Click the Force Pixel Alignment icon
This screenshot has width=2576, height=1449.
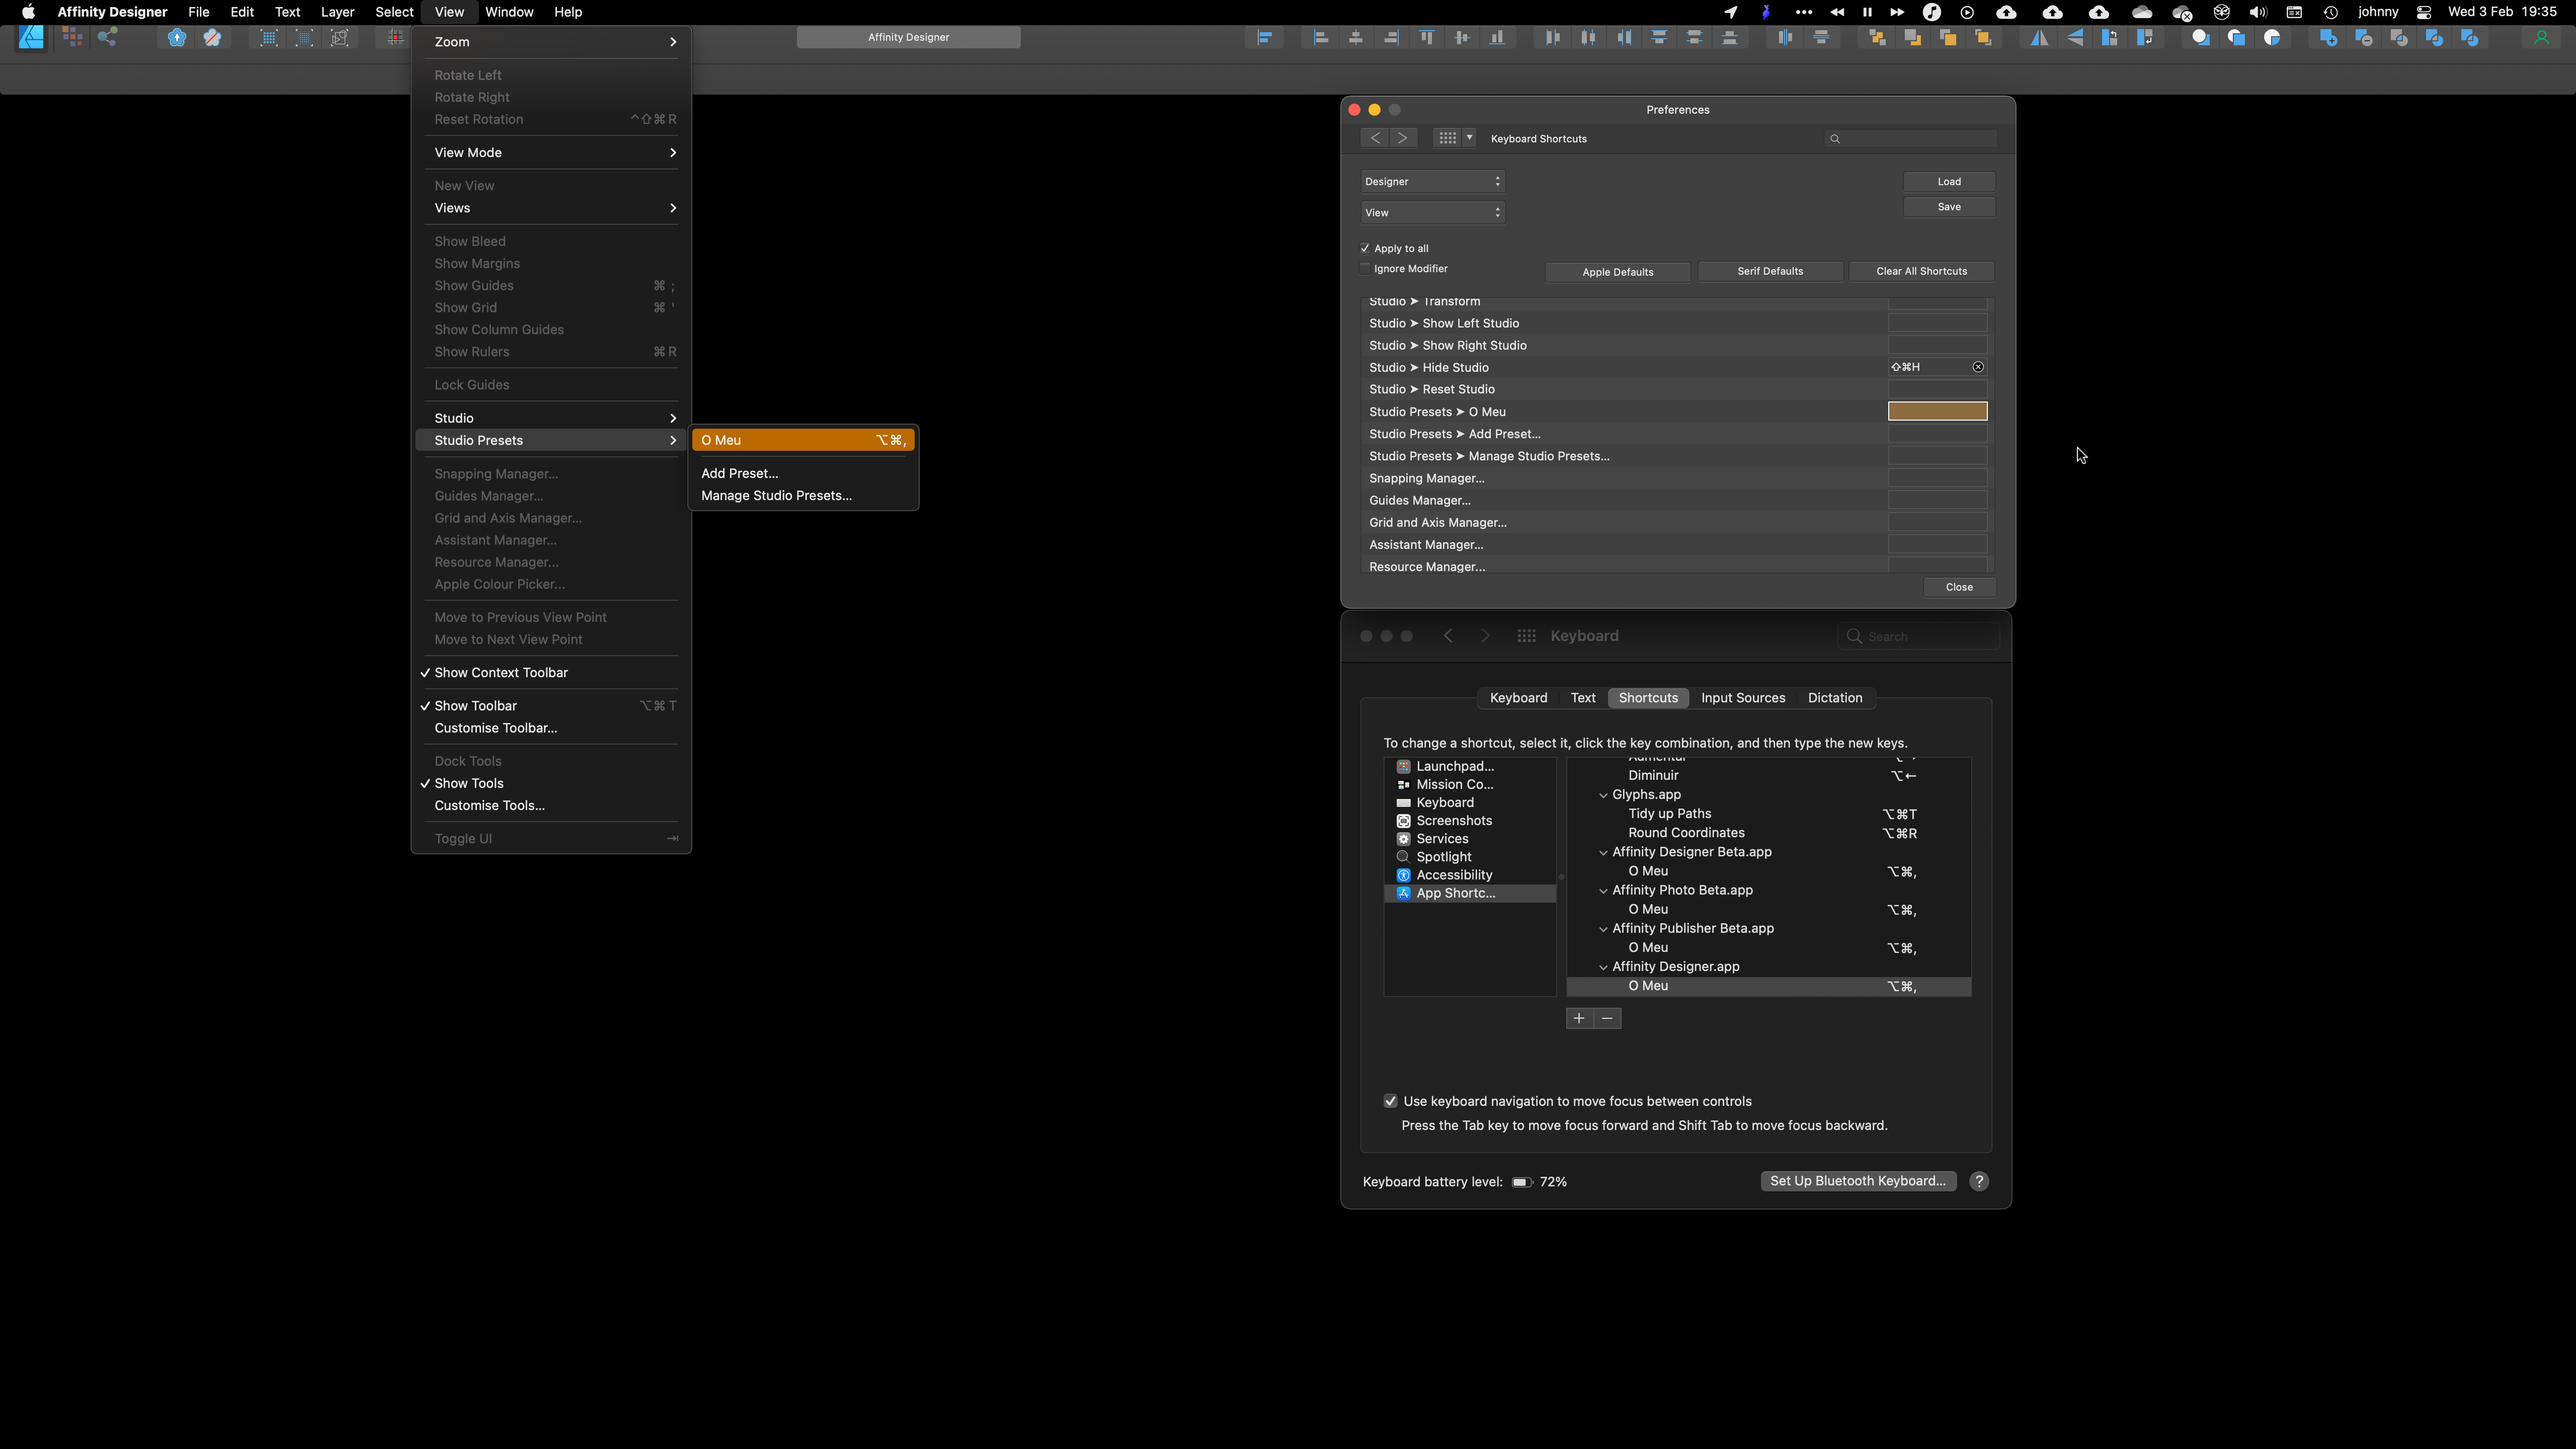pyautogui.click(x=396, y=38)
